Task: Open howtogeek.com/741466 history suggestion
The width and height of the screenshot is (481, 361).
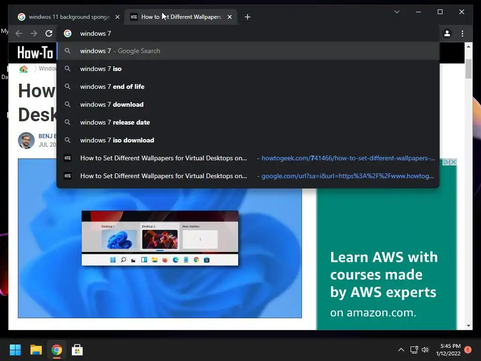Action: [248, 158]
